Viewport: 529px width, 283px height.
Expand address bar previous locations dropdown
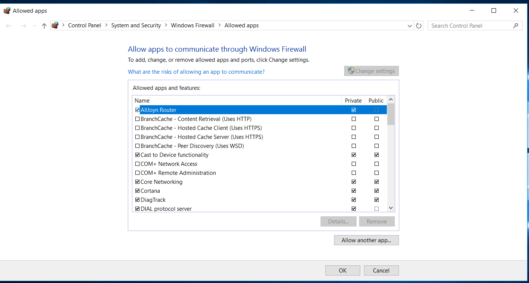coord(409,26)
